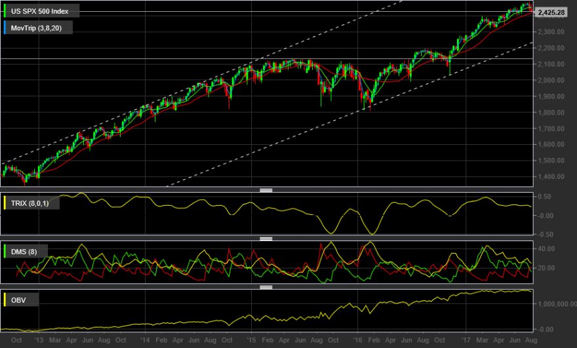Click the 1,700.00 price axis label

(551, 128)
